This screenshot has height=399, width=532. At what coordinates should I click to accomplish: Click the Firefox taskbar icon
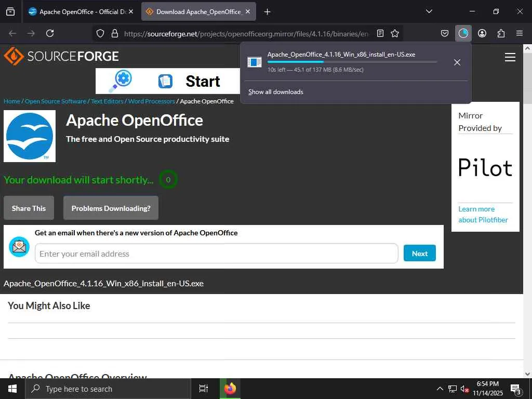tap(230, 389)
